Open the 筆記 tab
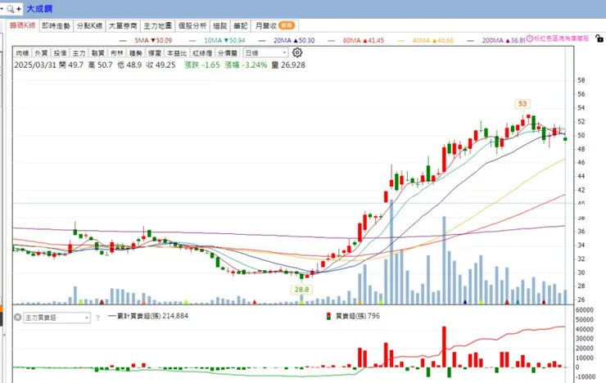 [x=241, y=26]
